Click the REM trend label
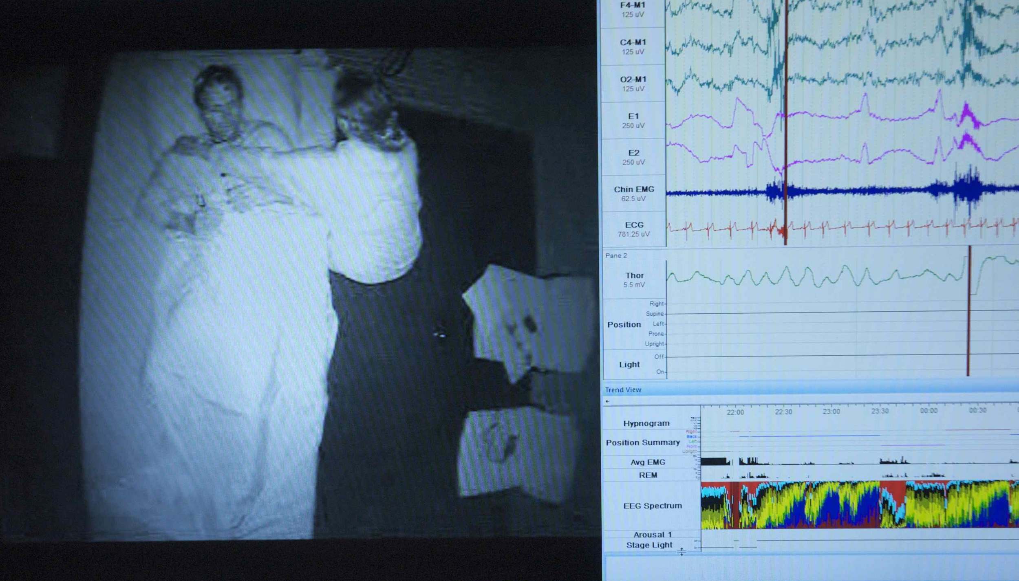The width and height of the screenshot is (1019, 581). point(648,475)
